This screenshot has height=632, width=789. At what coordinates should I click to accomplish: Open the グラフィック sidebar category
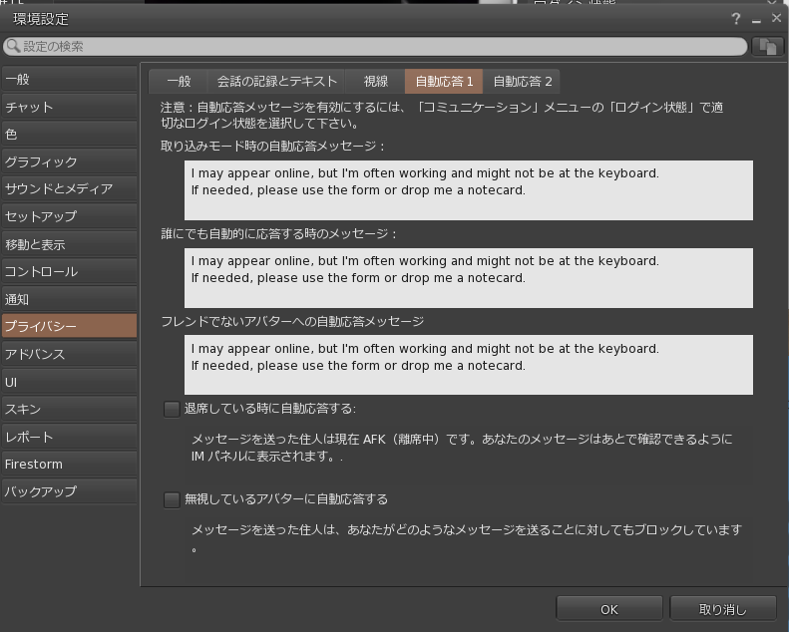pyautogui.click(x=69, y=161)
